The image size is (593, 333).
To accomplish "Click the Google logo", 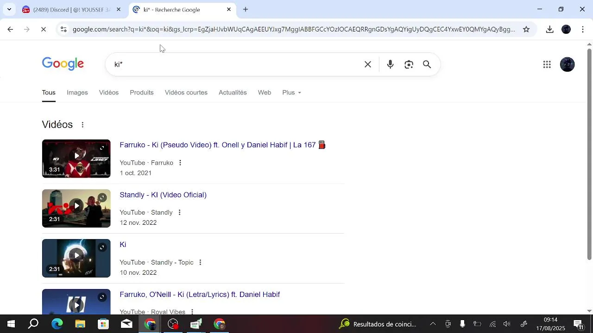I will click(x=63, y=64).
